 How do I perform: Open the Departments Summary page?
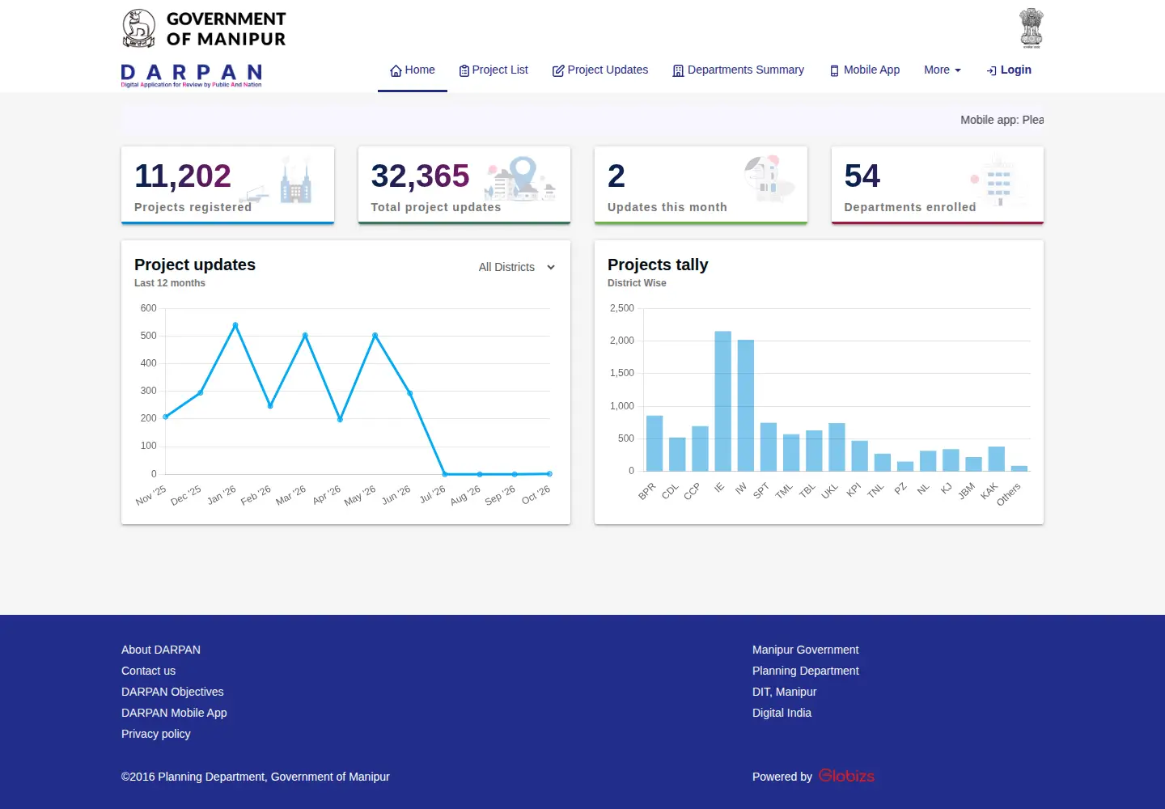[739, 70]
